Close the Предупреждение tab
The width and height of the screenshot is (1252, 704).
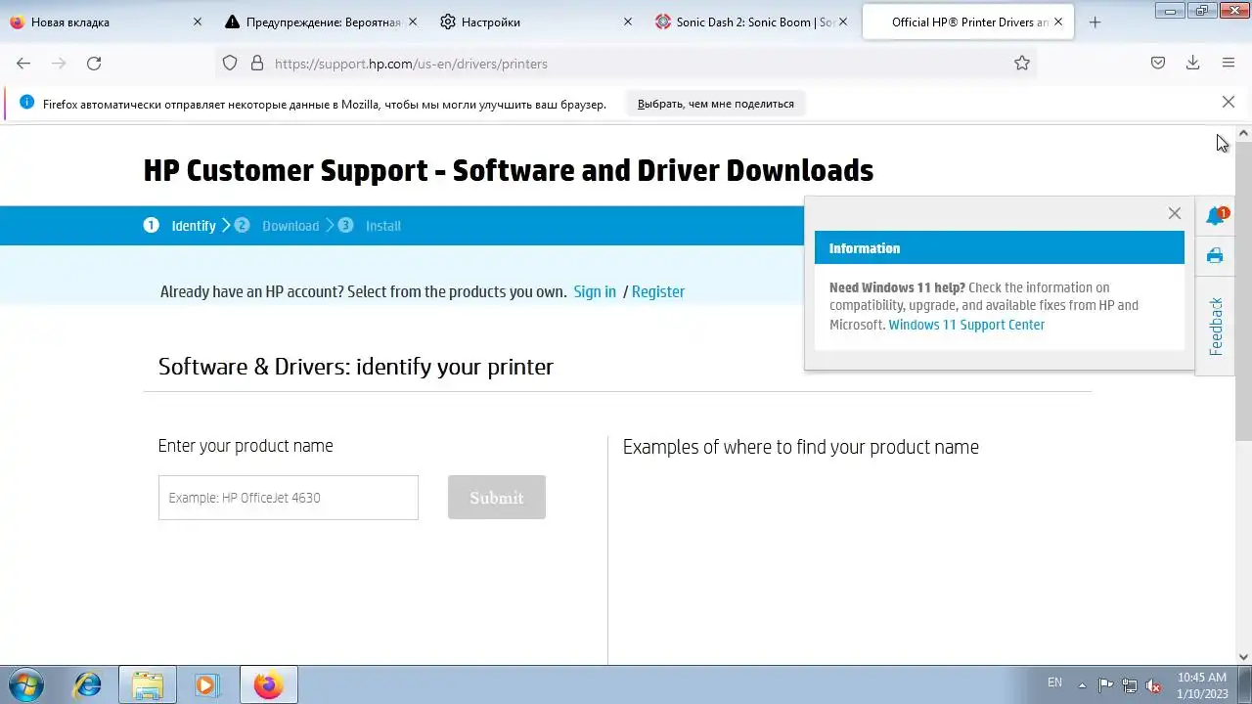coord(412,22)
